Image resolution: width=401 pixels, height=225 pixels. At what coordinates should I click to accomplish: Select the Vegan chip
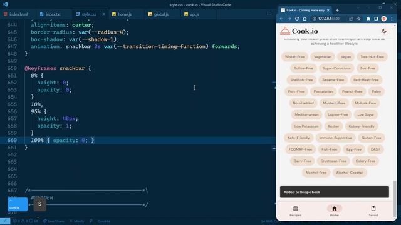[346, 57]
